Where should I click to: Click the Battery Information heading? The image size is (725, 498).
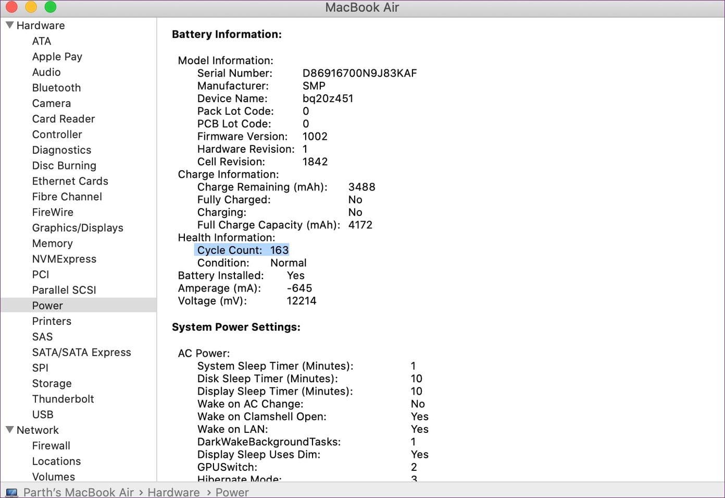point(227,34)
